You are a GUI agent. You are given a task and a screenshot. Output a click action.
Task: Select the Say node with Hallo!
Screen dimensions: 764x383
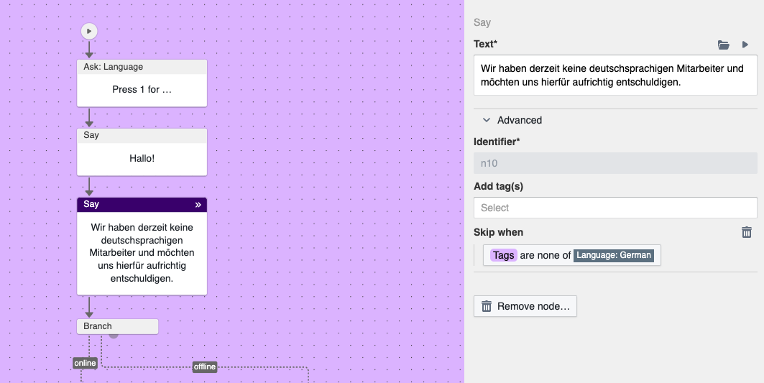(x=142, y=152)
